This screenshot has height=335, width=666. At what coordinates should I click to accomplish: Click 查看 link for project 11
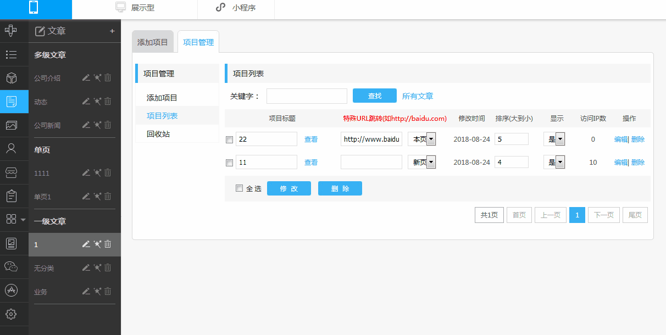(311, 163)
